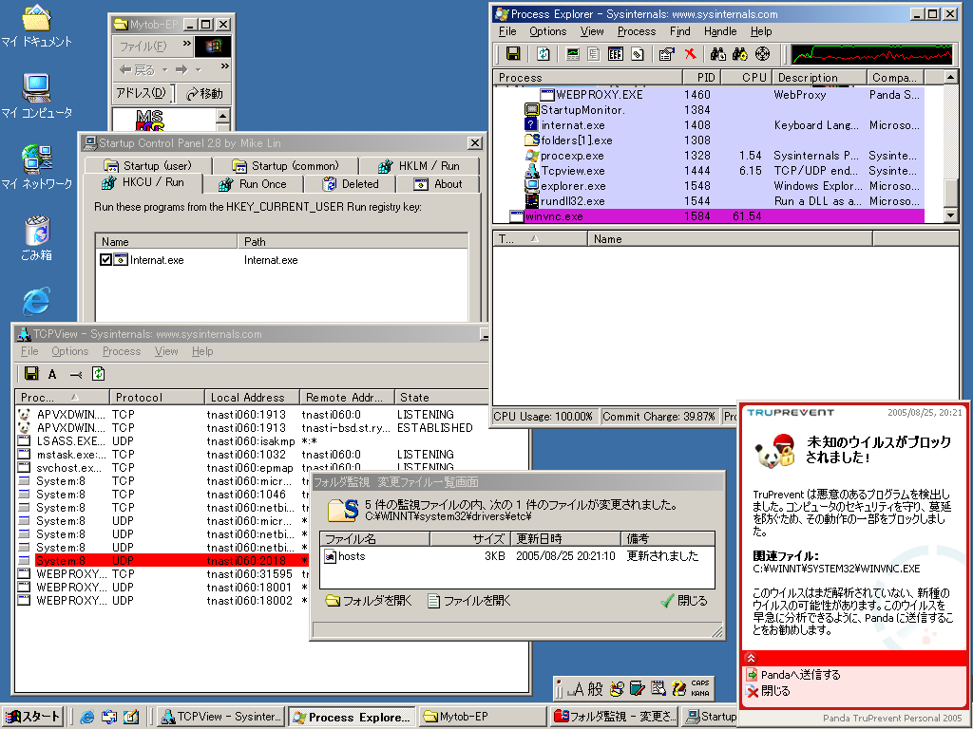Click the red X Kill Process icon
Screen dimensions: 973x729
click(x=691, y=54)
